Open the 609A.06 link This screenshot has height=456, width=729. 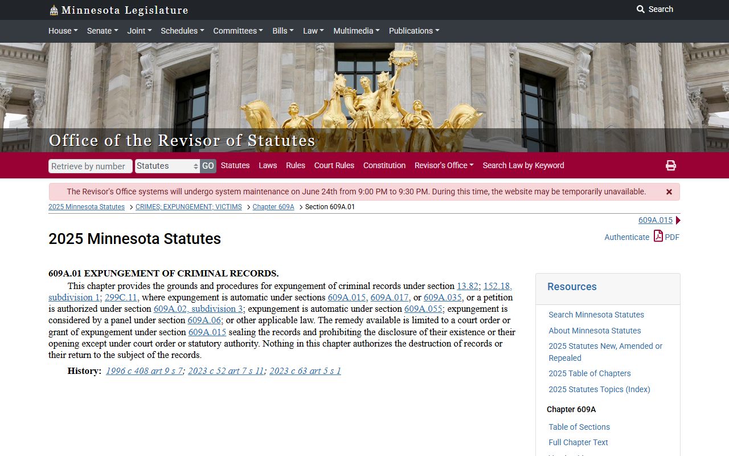point(204,320)
